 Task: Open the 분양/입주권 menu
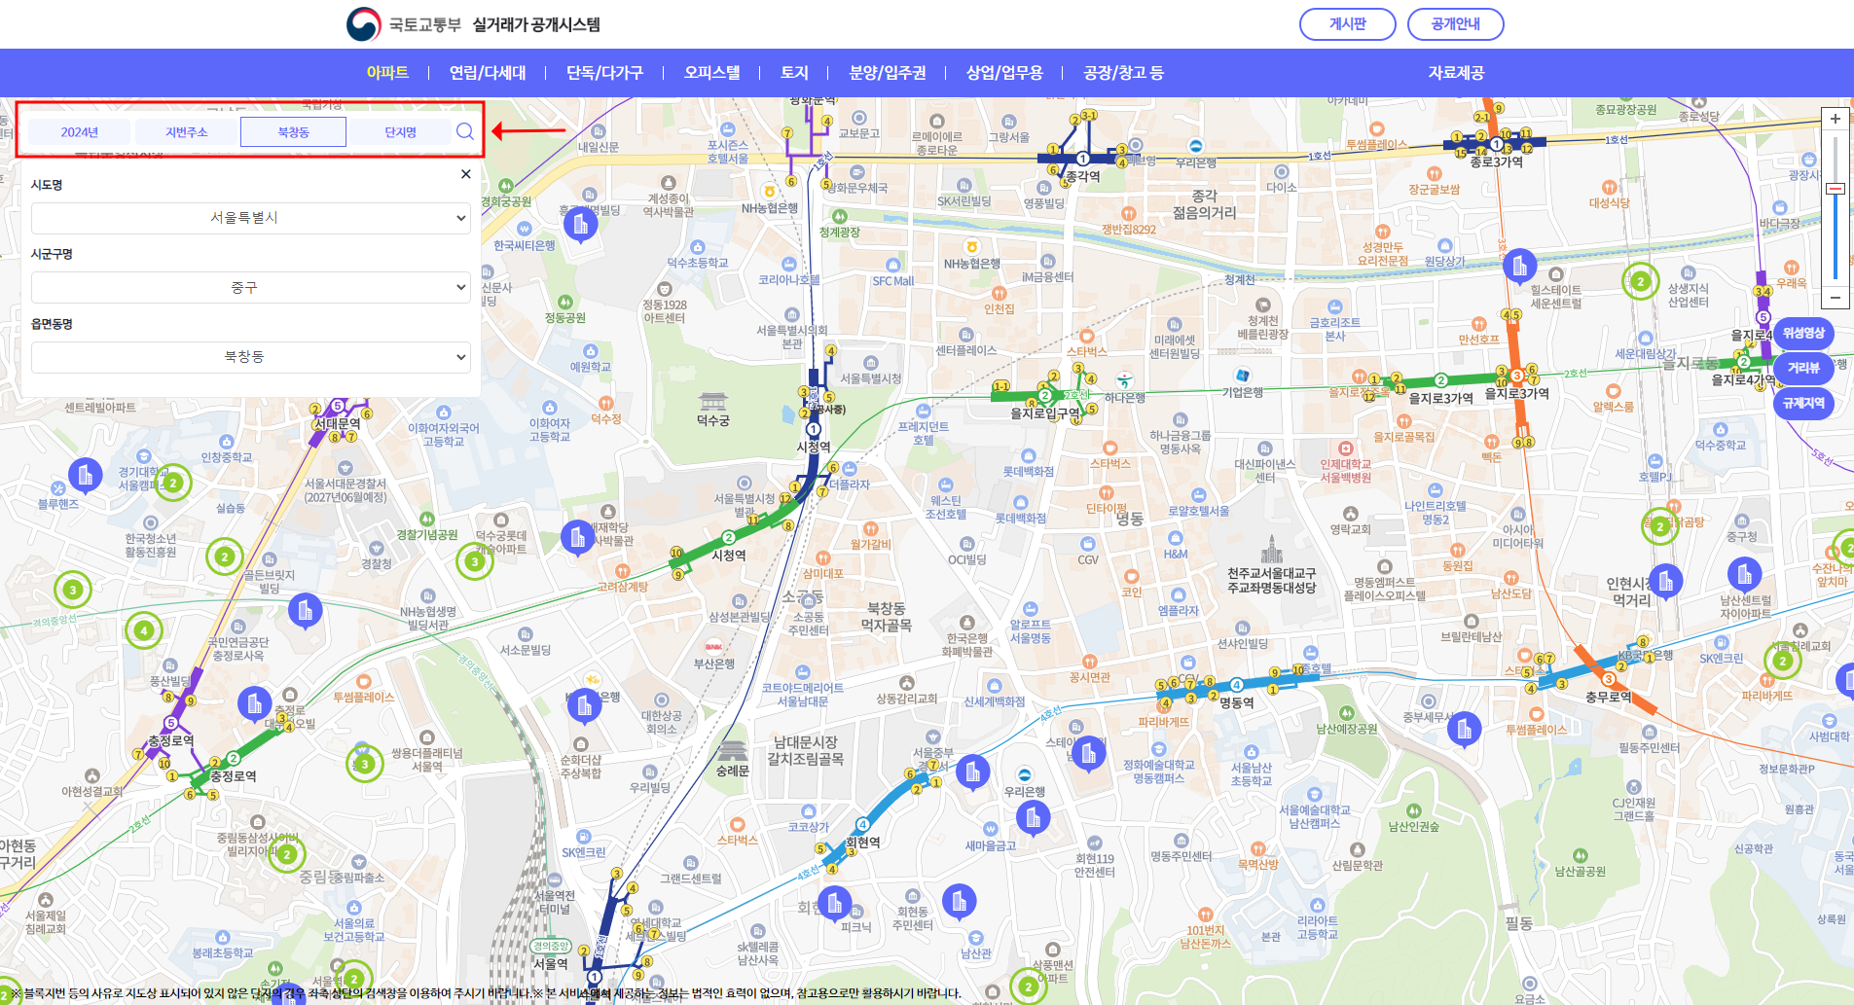click(888, 73)
